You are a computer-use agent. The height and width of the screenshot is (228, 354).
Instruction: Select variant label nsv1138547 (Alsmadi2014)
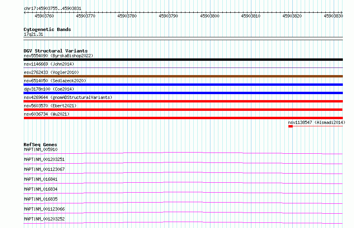coord(317,122)
